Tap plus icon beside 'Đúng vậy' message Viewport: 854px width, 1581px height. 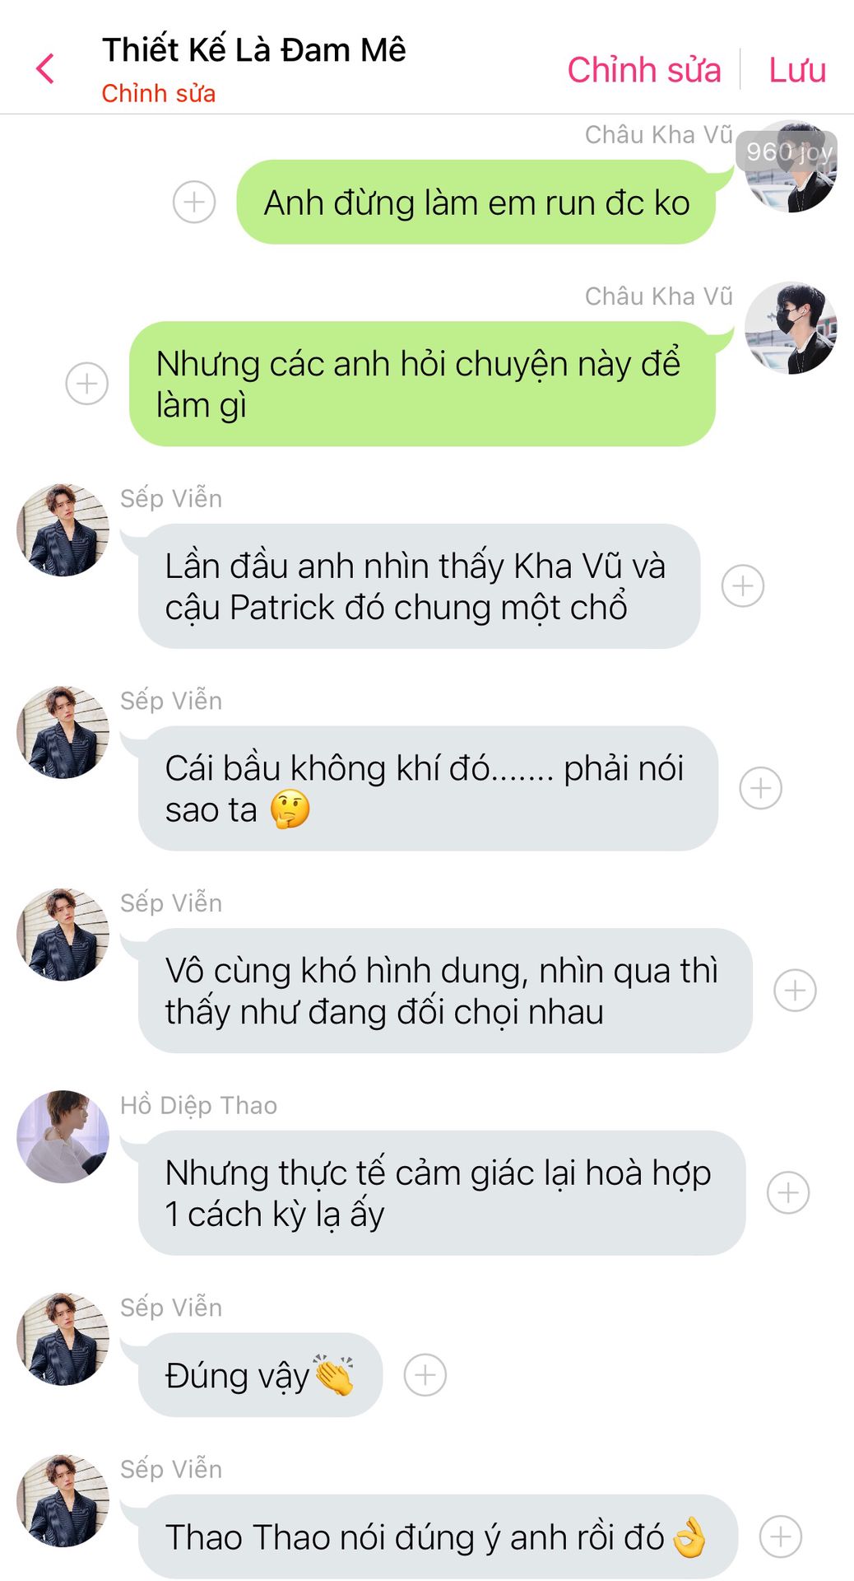coord(425,1375)
